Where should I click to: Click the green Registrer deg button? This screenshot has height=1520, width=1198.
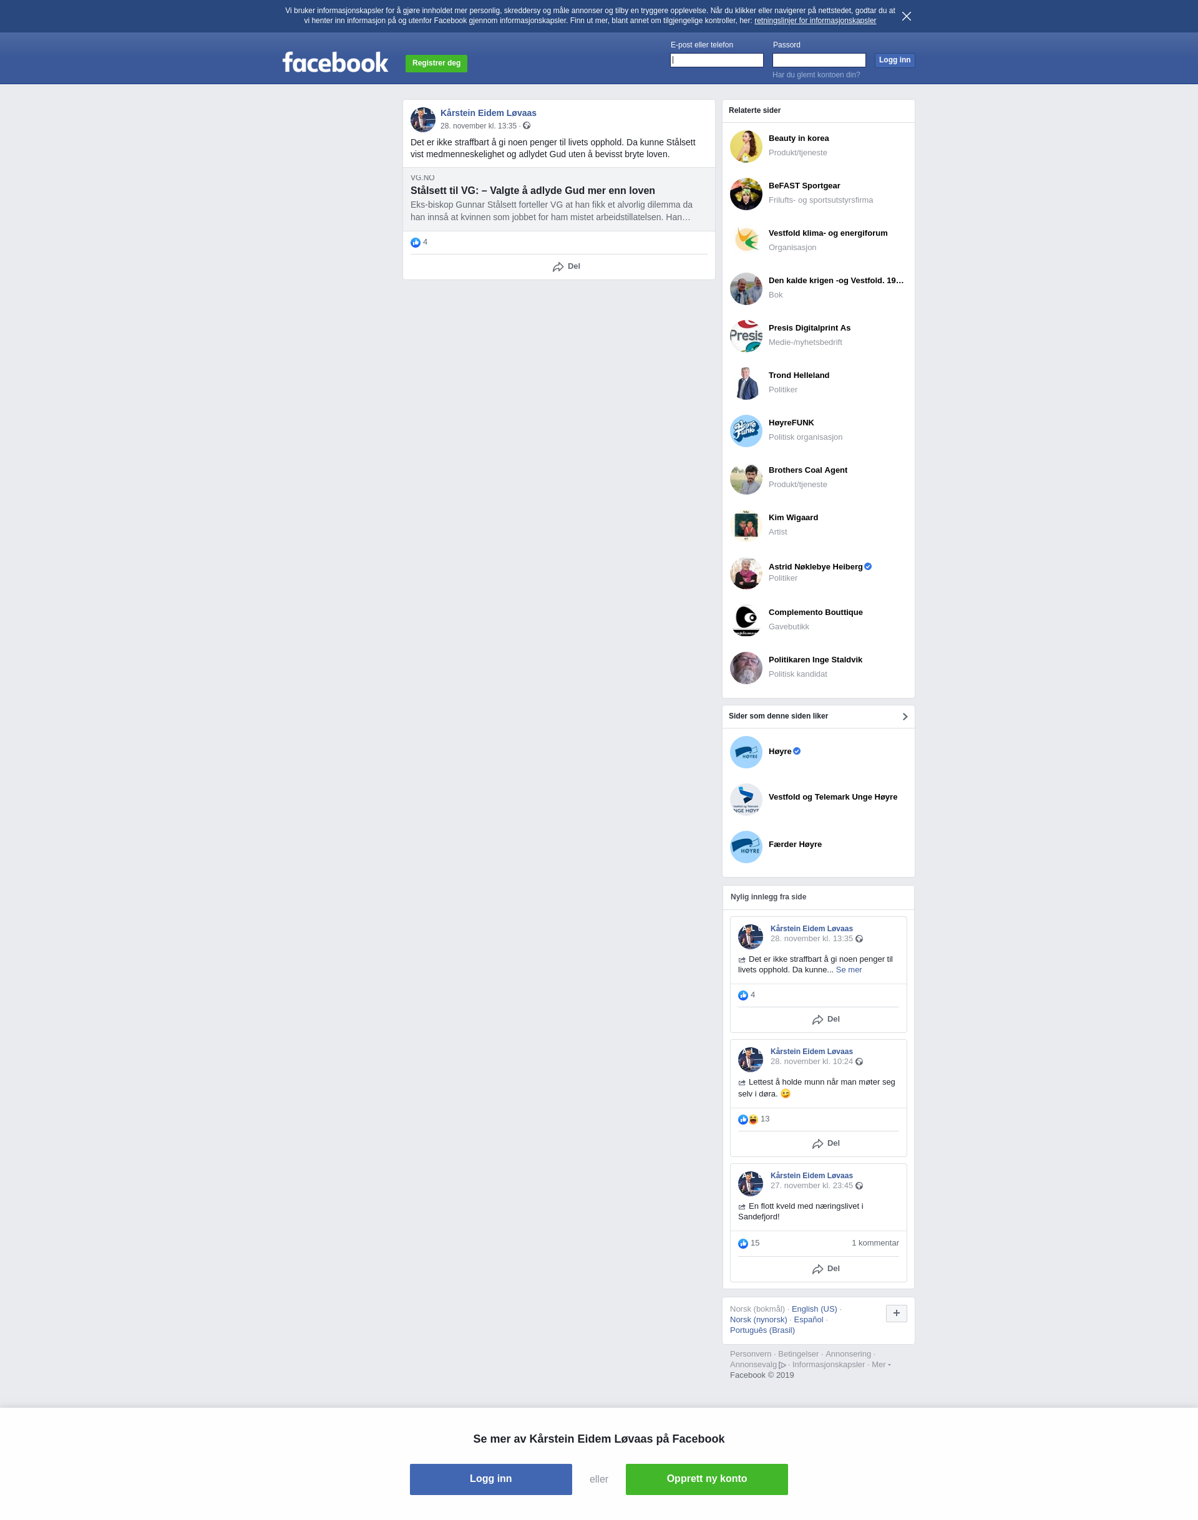tap(436, 63)
